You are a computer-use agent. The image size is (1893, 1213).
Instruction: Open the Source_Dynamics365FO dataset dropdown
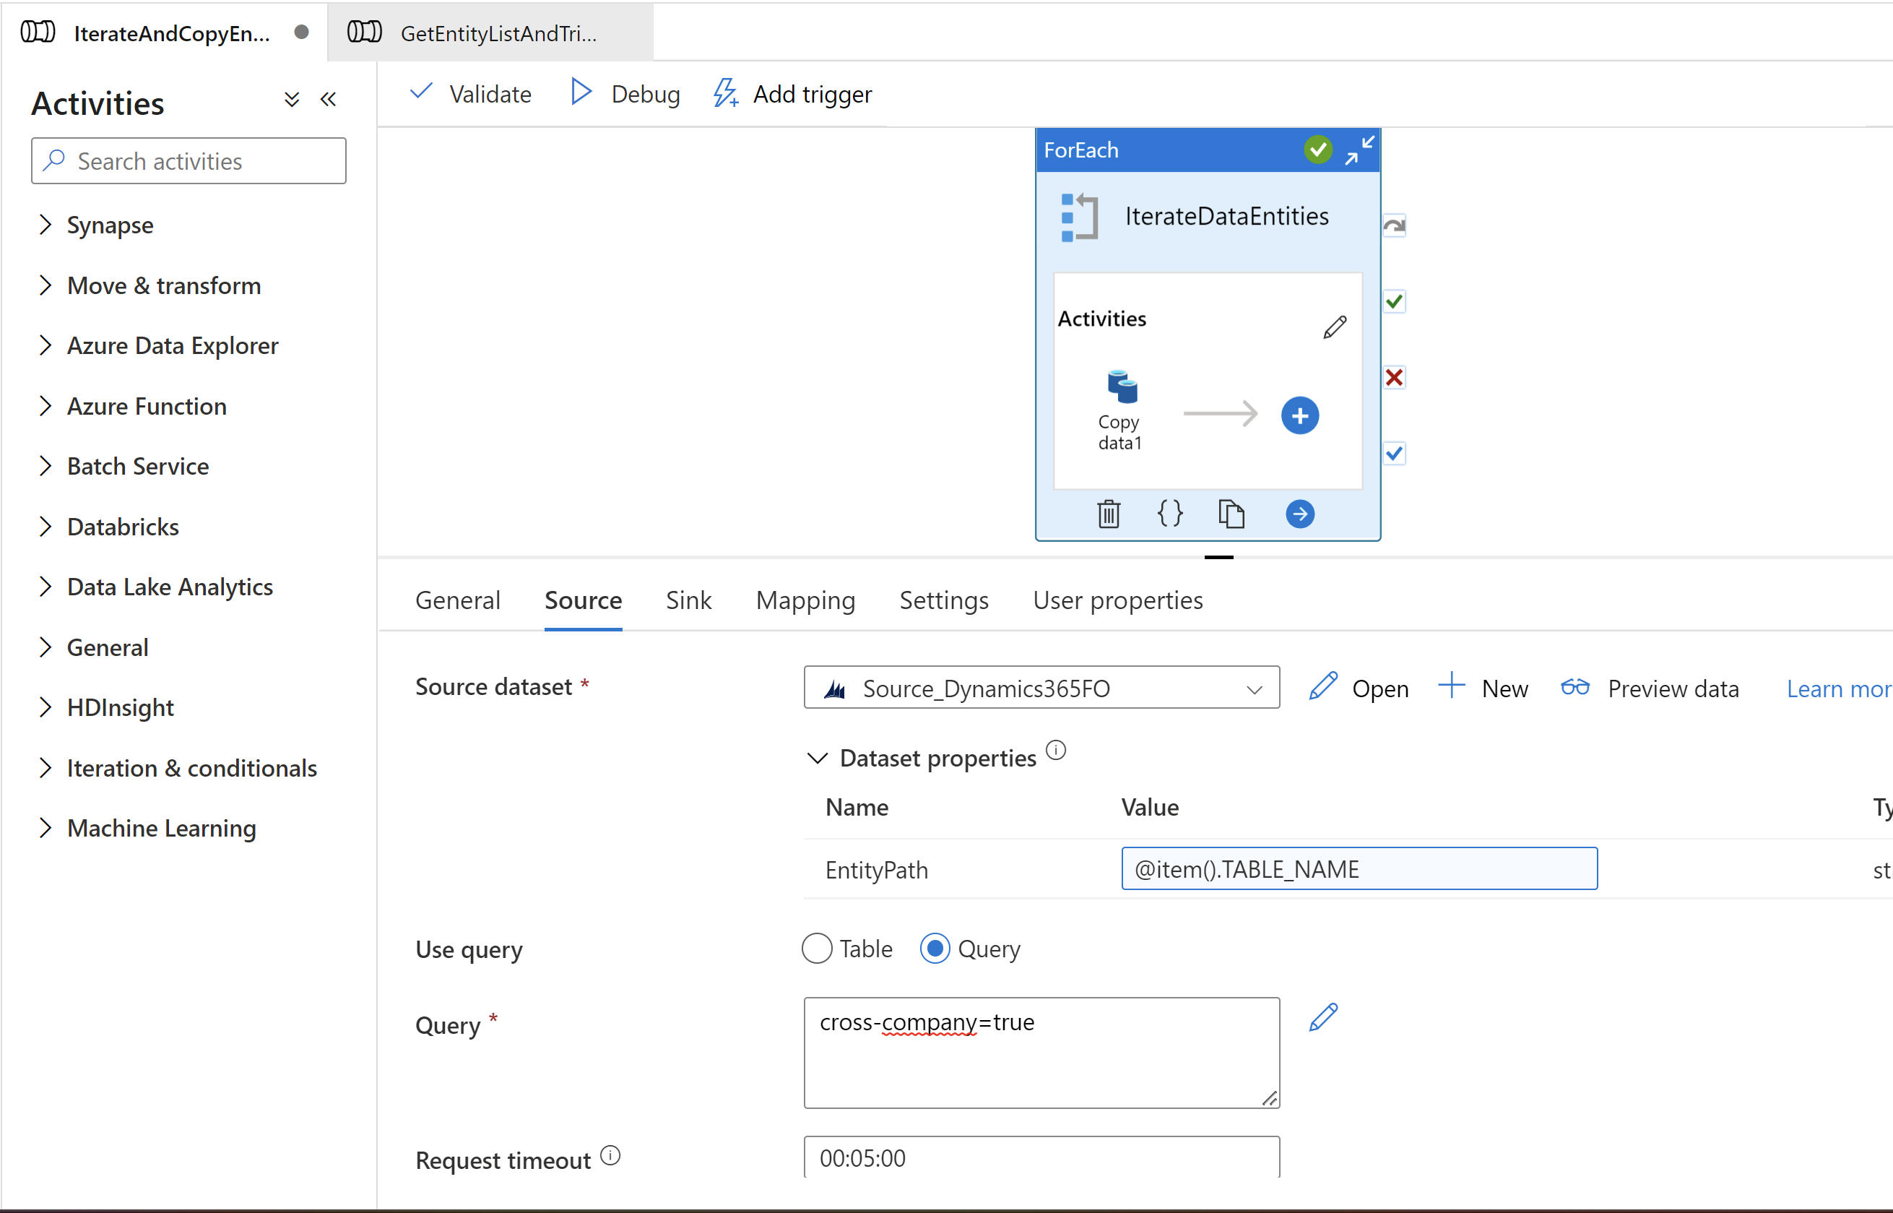point(1254,688)
